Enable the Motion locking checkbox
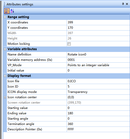This screenshot has width=130, height=139. (x=69, y=44)
